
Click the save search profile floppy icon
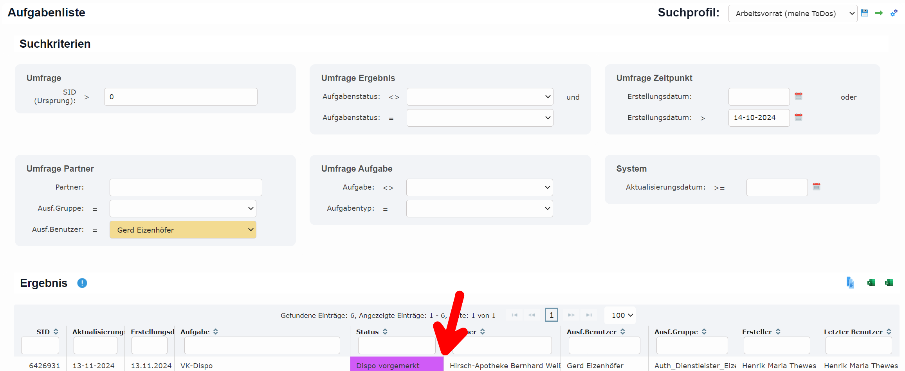tap(865, 13)
